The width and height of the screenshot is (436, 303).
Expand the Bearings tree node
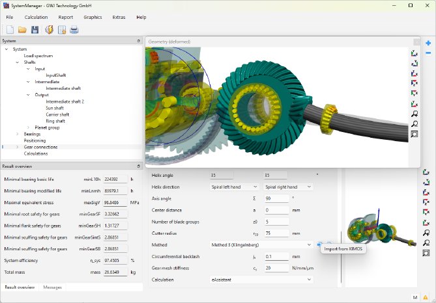[17, 134]
